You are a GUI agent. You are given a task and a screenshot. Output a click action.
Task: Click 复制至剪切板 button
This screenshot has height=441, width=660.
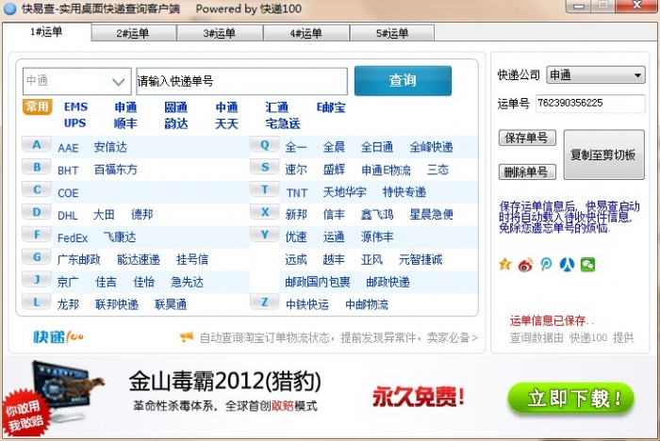click(604, 155)
